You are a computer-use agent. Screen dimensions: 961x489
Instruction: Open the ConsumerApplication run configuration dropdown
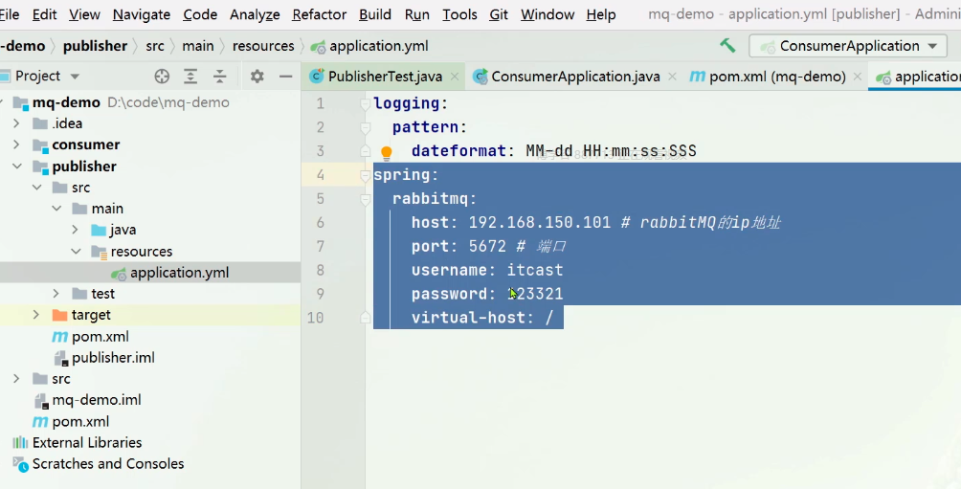pyautogui.click(x=848, y=46)
